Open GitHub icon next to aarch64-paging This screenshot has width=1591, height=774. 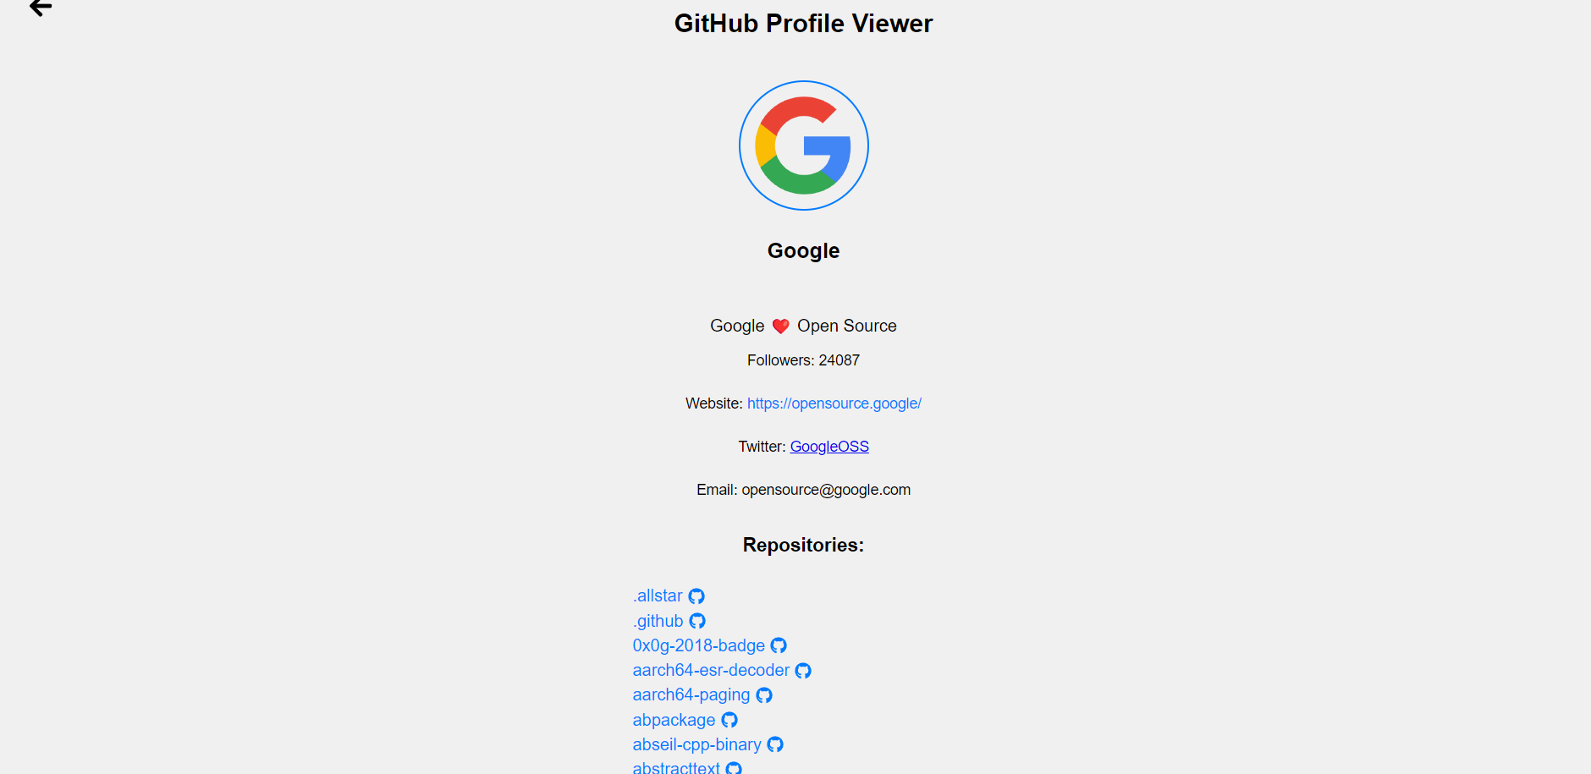tap(764, 695)
